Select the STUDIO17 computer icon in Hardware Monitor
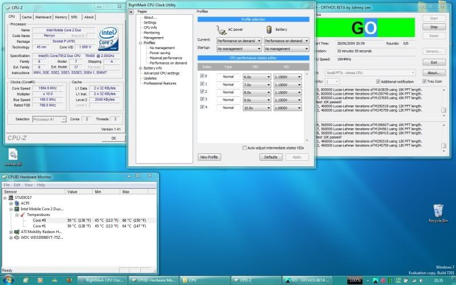The height and width of the screenshot is (285, 456). [x=11, y=197]
